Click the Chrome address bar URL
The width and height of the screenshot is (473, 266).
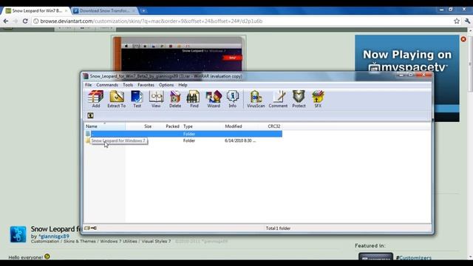[151, 21]
